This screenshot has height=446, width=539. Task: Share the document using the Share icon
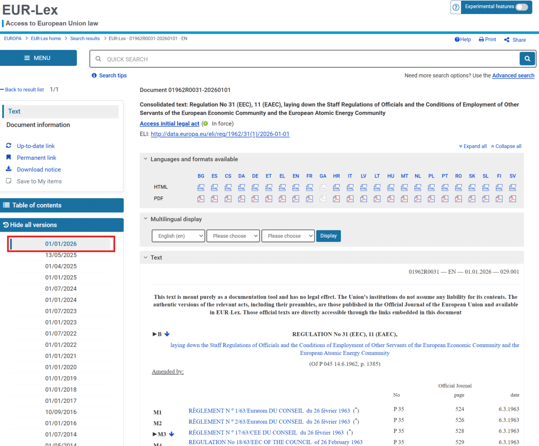point(506,40)
